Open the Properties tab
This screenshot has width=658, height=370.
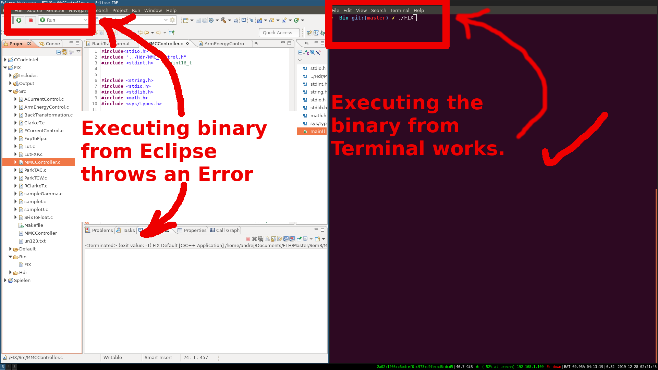[x=192, y=230]
